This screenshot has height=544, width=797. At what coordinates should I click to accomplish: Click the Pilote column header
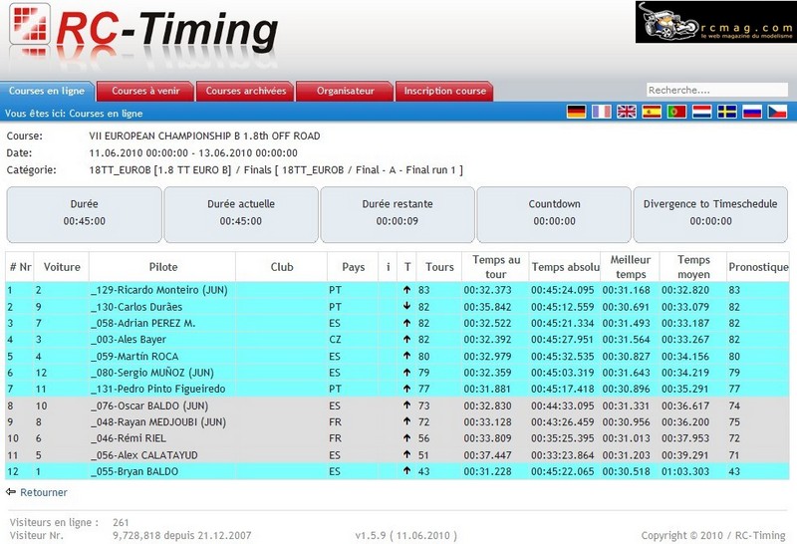coord(163,267)
